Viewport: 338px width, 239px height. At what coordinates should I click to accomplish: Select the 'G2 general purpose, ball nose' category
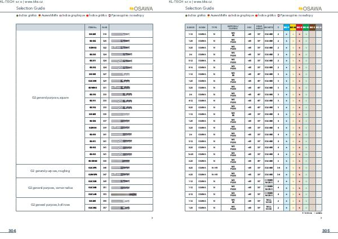49,203
